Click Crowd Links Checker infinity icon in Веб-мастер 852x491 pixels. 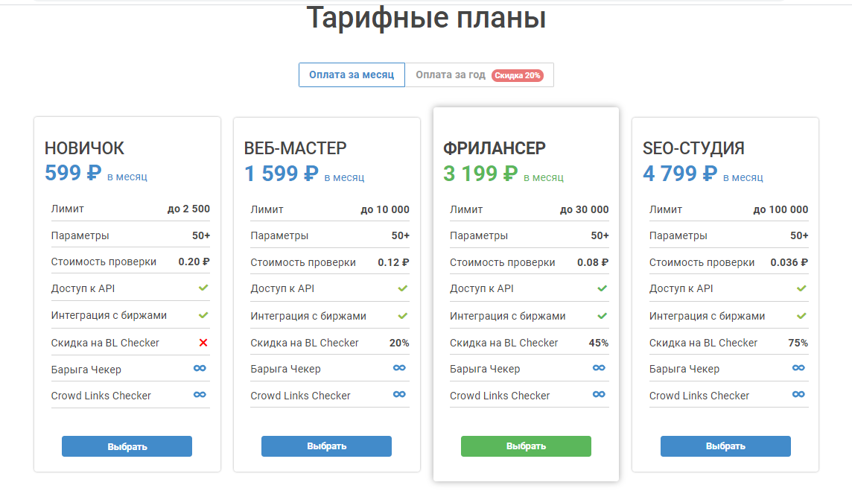click(399, 395)
